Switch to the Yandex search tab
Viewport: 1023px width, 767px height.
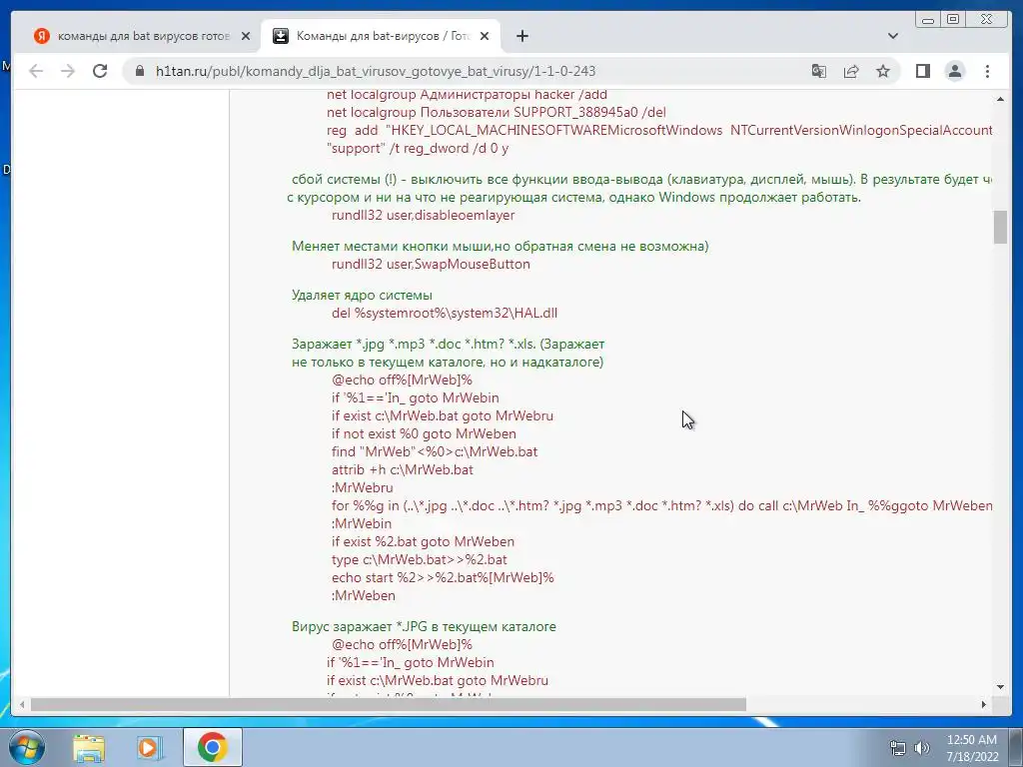click(142, 36)
